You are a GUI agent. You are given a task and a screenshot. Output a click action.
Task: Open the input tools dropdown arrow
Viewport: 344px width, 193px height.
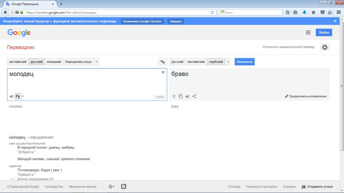click(x=23, y=96)
